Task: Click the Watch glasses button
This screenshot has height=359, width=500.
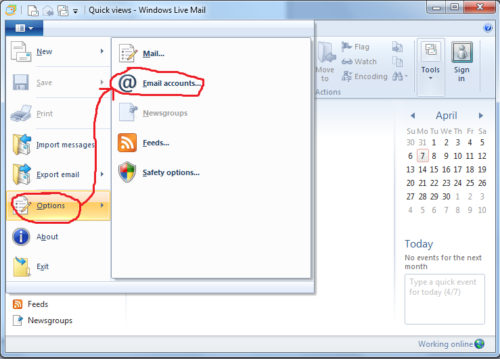Action: tap(359, 62)
